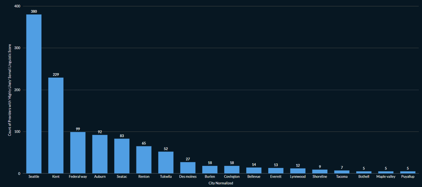Image resolution: width=422 pixels, height=187 pixels.
Task: Click value label 83
Action: (x=122, y=136)
